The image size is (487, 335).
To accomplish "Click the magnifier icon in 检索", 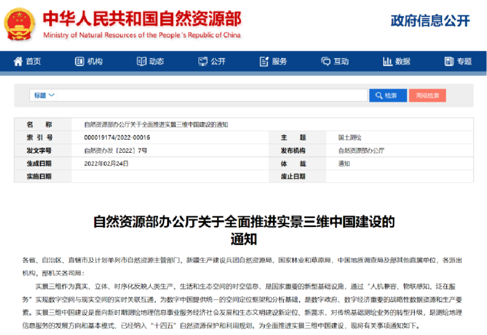I will (x=378, y=95).
